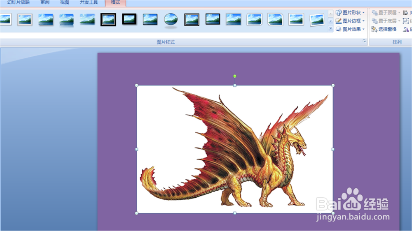
Task: Apply the Moderate Frame White picture style
Action: tap(296, 20)
